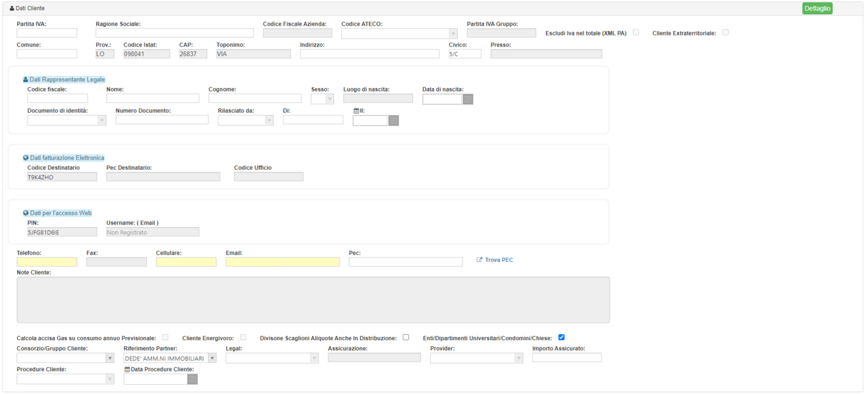The width and height of the screenshot is (867, 394).
Task: Click the green Dettaglio button
Action: click(817, 9)
